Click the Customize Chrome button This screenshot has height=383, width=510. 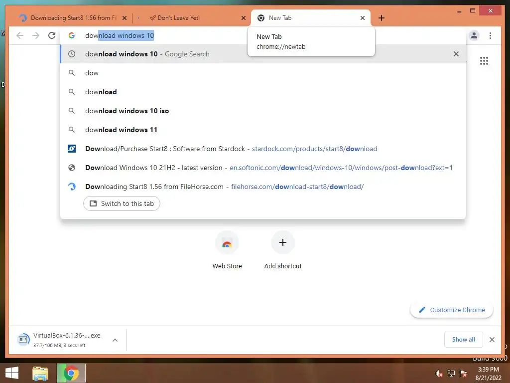click(x=452, y=310)
